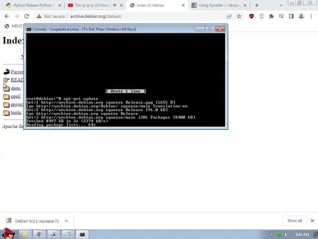318x239 pixels.
Task: Expand the Debian-6.0.1-squeeze.7z download options chevron
Action: [x=66, y=221]
